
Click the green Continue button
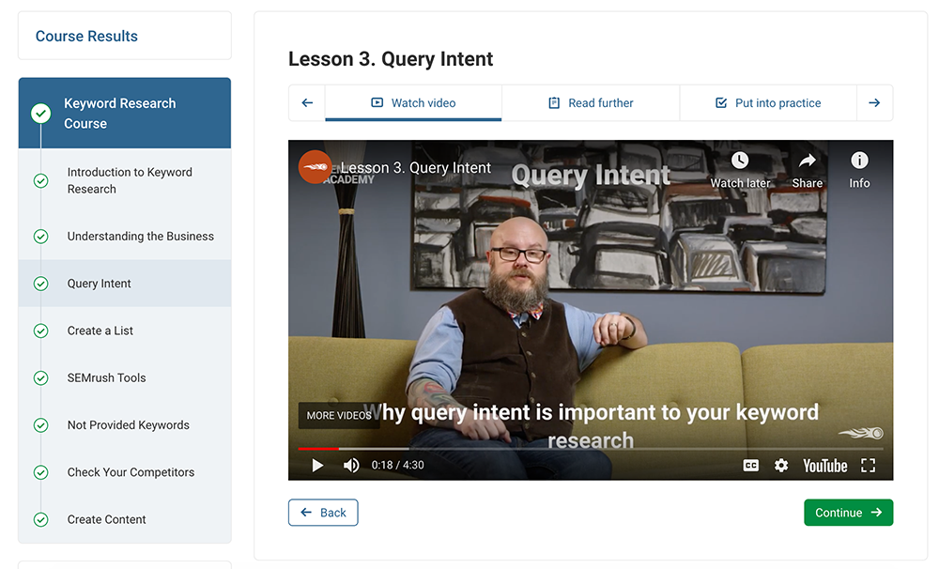848,513
